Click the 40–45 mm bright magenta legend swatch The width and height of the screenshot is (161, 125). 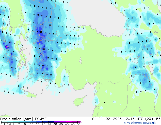click(x=69, y=122)
